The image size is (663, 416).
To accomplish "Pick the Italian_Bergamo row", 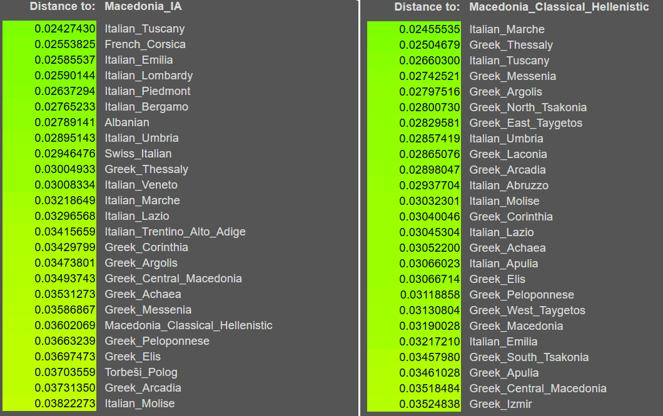I will pos(146,107).
